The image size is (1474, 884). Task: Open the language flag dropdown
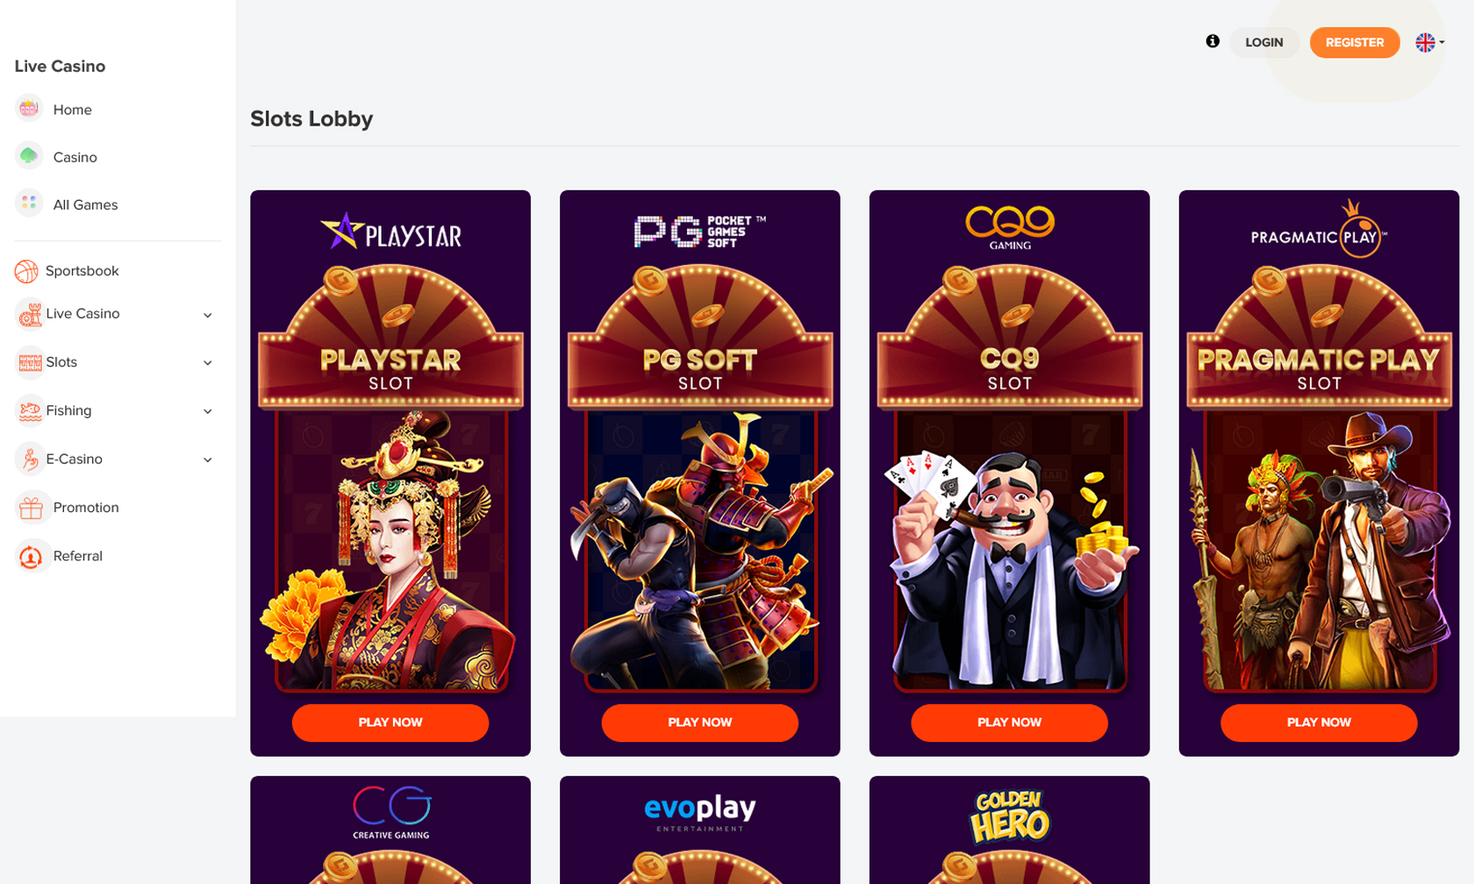1429,42
